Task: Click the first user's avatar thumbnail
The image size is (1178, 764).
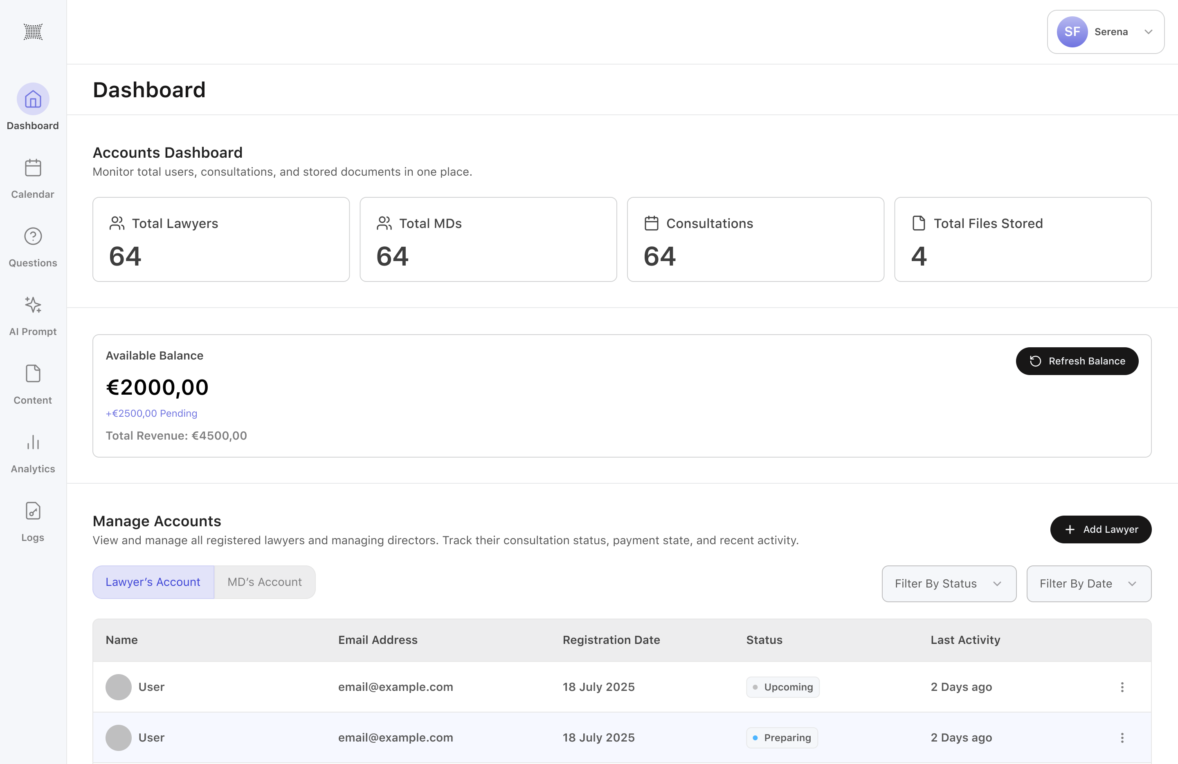Action: pos(118,687)
